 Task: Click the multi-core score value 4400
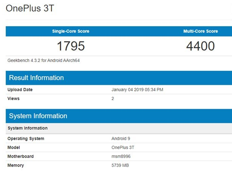200,46
